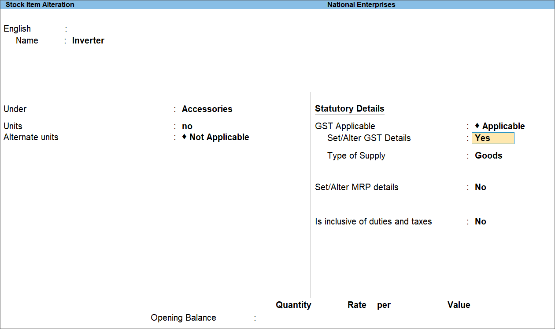Click the National Enterprises company name

click(361, 4)
